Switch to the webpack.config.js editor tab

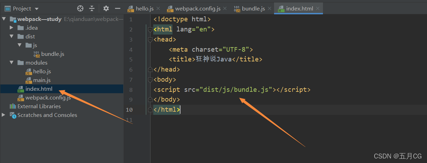198,8
